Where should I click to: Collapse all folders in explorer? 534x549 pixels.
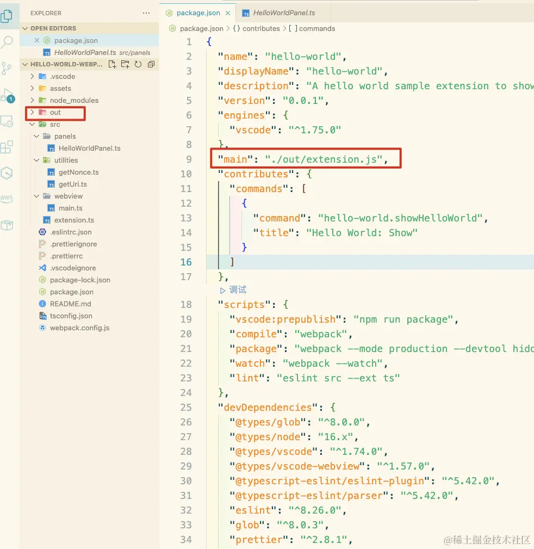click(151, 64)
